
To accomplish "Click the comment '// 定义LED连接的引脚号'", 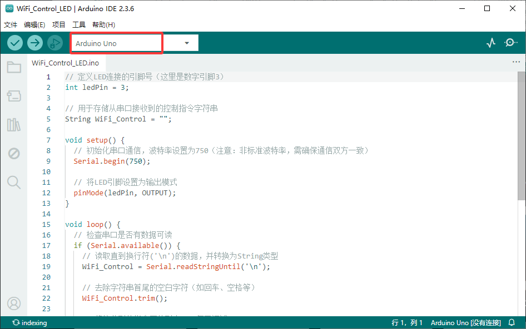I will (x=145, y=77).
